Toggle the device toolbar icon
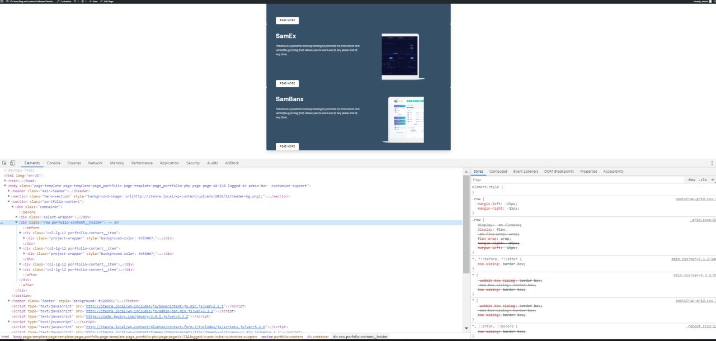 click(x=12, y=163)
